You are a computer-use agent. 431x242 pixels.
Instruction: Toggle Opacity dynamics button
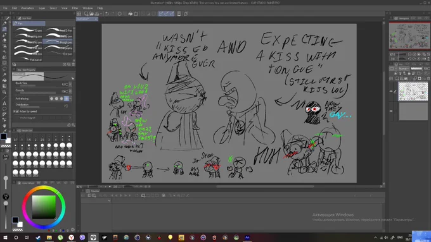point(70,91)
